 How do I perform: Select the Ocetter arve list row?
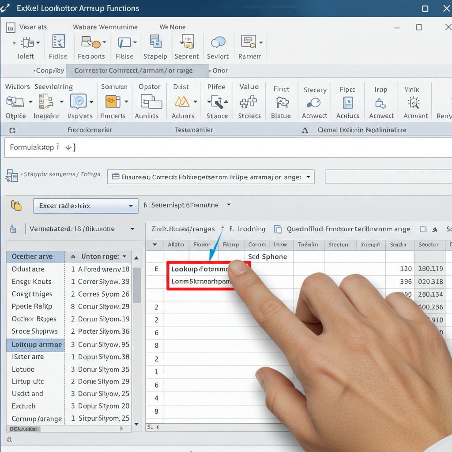pyautogui.click(x=35, y=256)
